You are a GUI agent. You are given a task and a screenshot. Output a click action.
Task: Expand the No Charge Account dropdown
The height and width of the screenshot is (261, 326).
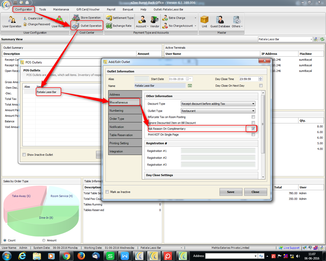click(195, 26)
